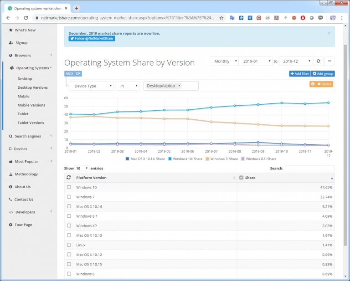Viewport: 350px width, 281px height.
Task: Click the Add filter button
Action: [299, 74]
